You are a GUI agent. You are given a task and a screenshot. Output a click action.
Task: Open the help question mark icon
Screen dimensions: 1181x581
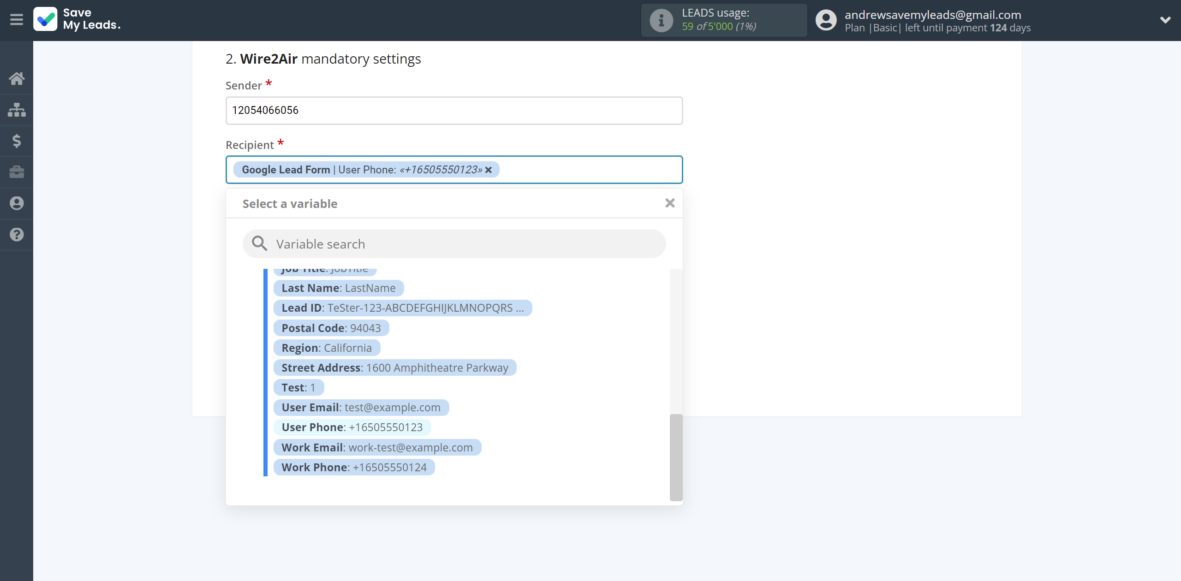click(x=17, y=235)
